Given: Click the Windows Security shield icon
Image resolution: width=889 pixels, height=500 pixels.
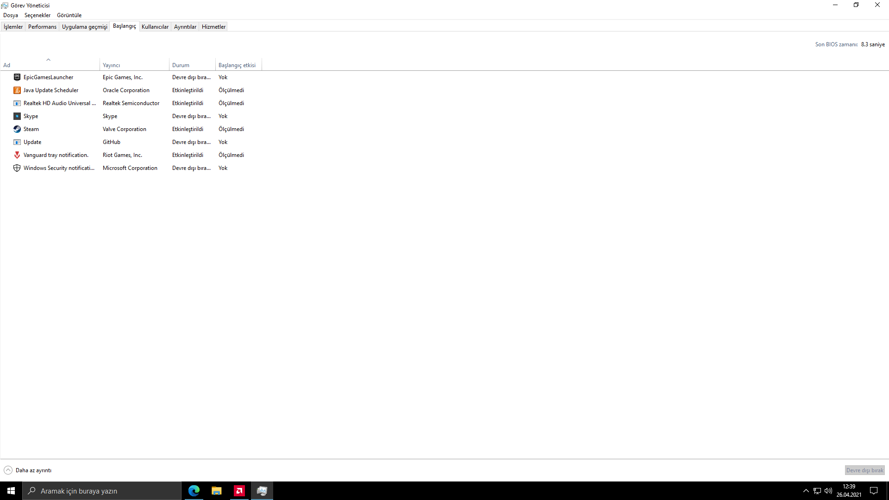Looking at the screenshot, I should 17,168.
